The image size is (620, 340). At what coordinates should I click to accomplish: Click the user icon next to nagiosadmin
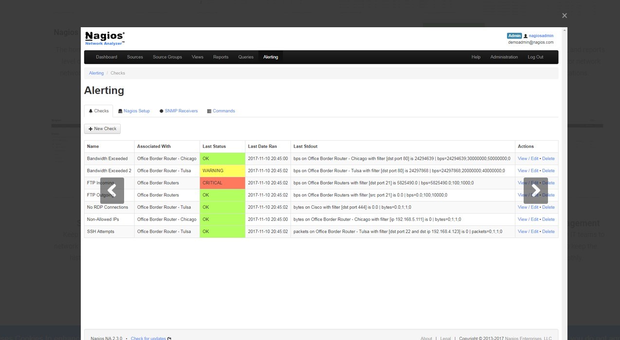pos(527,35)
